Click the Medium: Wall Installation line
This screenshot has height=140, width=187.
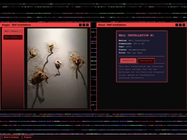[134, 40]
